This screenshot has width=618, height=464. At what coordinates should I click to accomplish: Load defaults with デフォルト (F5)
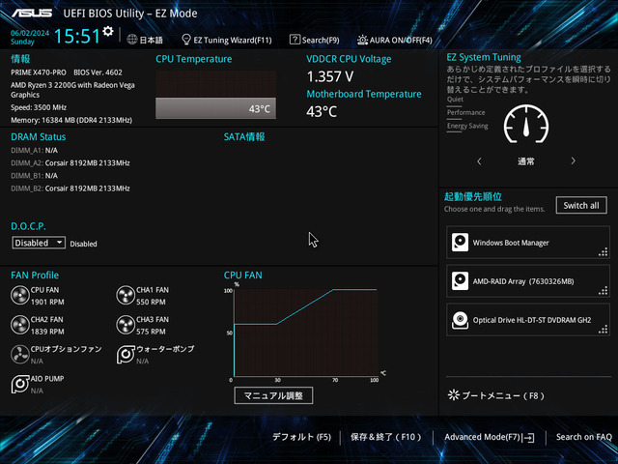[301, 437]
